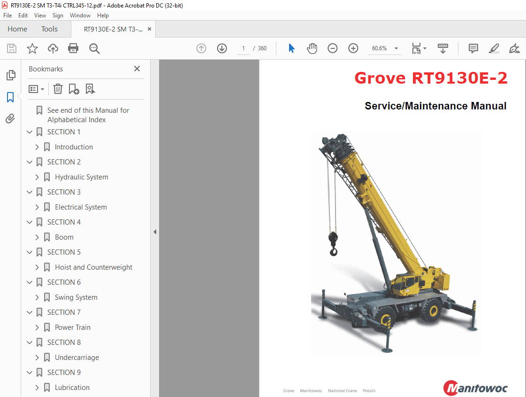Print the current document
The image size is (526, 397).
click(74, 48)
